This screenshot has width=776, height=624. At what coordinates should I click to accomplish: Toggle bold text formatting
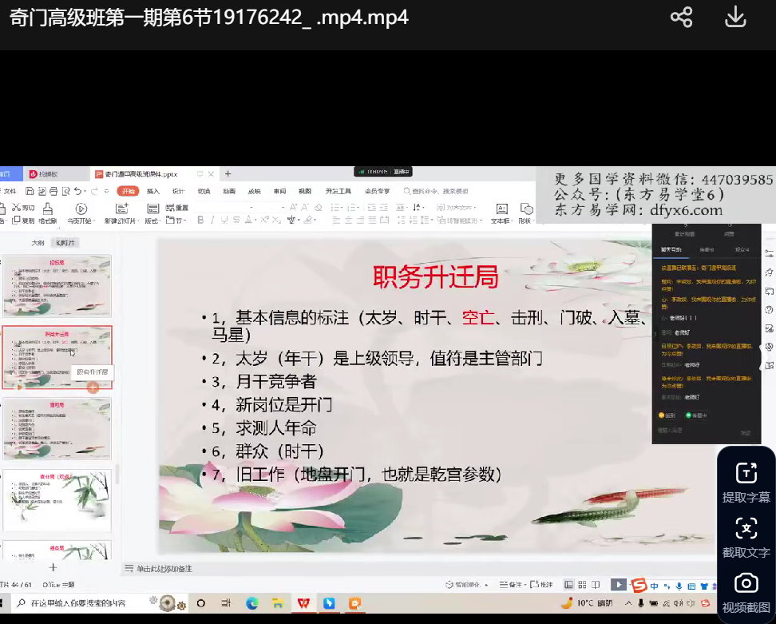[200, 221]
